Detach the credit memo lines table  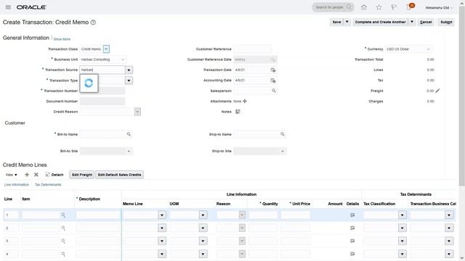point(54,175)
